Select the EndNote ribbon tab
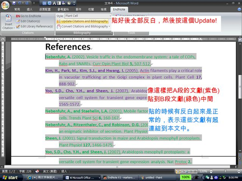Screen dimensions: 242x181 coord(119,9)
